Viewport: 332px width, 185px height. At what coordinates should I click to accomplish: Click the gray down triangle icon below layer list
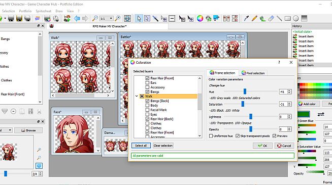pyautogui.click(x=5, y=111)
